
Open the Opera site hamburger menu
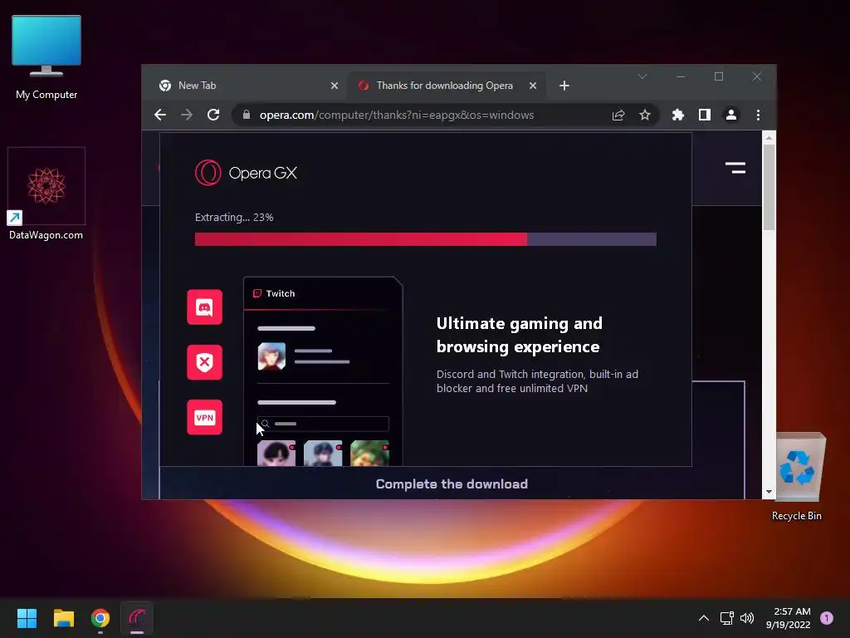[x=735, y=168]
